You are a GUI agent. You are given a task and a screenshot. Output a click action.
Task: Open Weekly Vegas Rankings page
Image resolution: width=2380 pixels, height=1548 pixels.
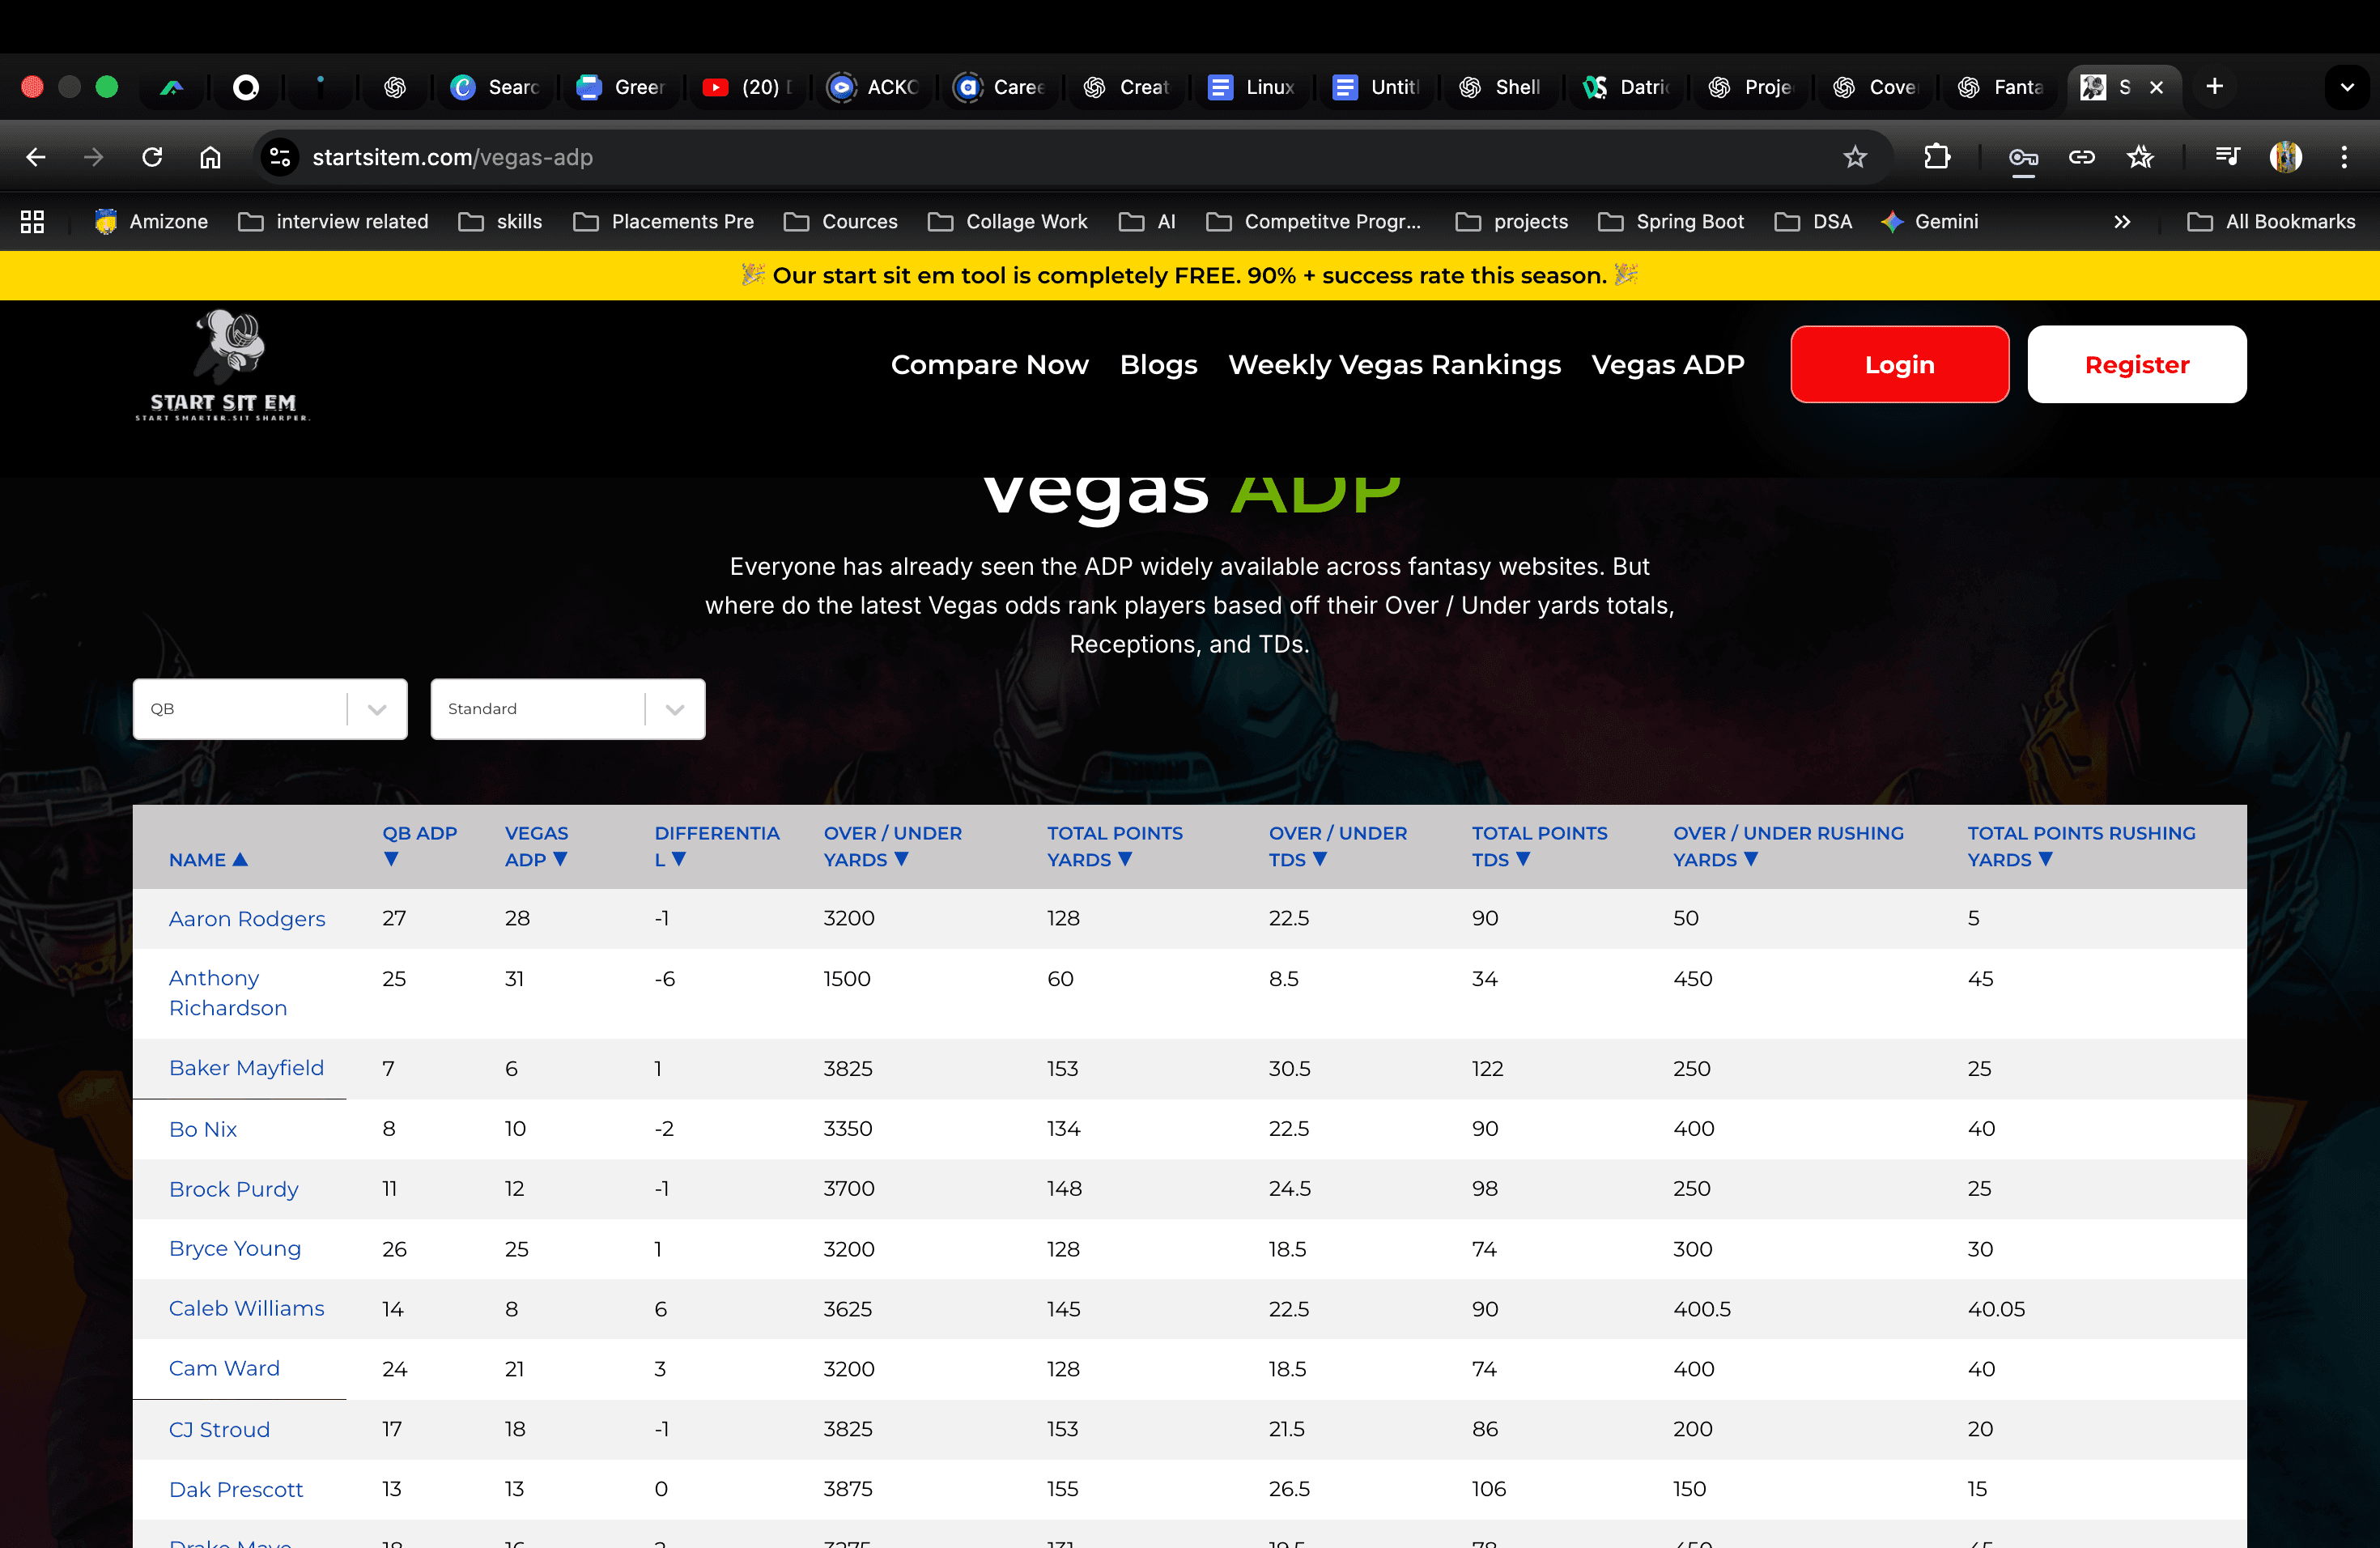1394,365
